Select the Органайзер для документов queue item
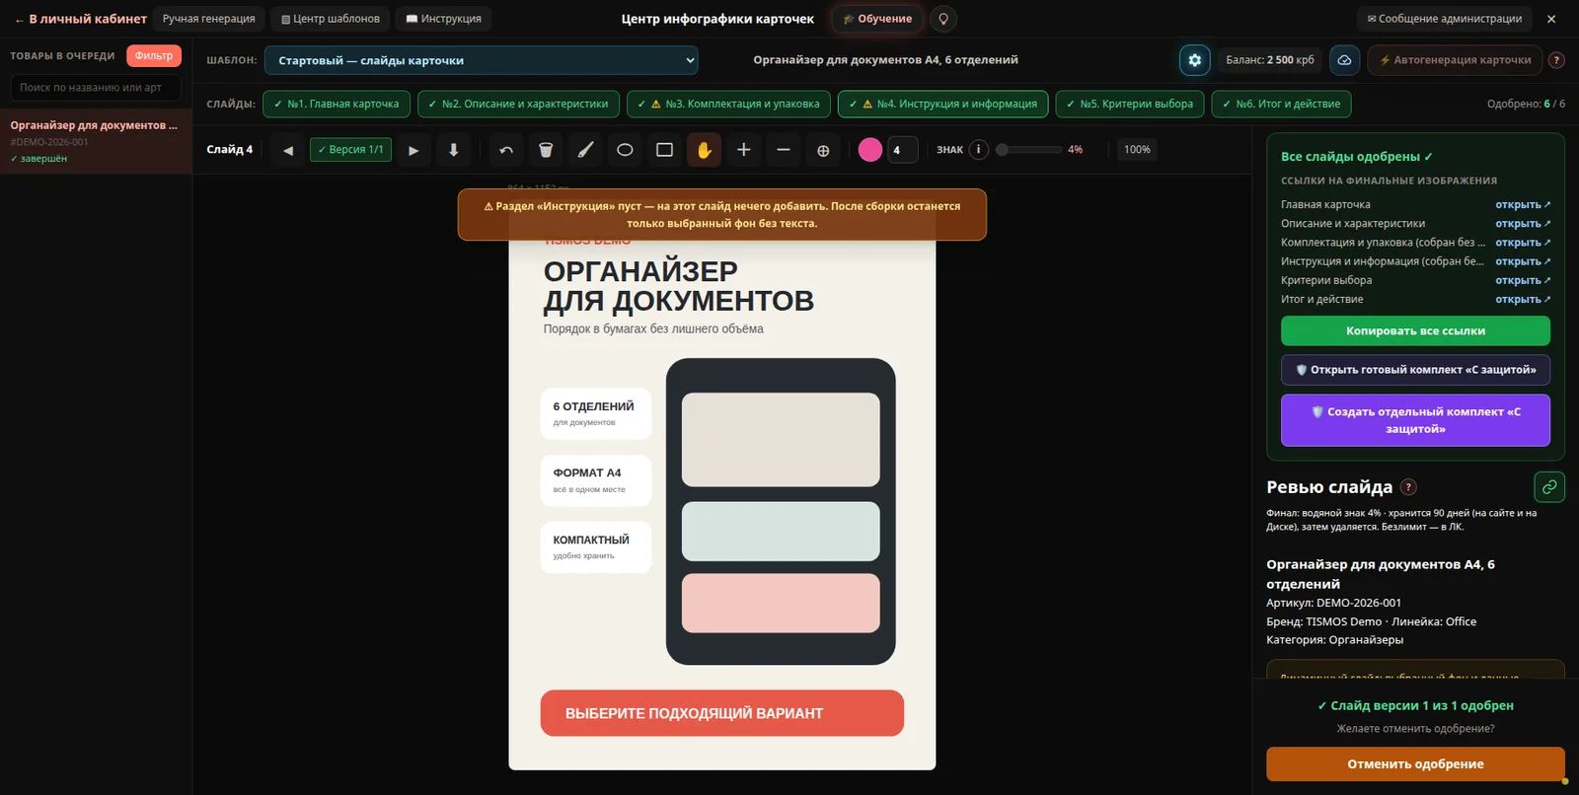This screenshot has height=795, width=1579. click(96, 141)
